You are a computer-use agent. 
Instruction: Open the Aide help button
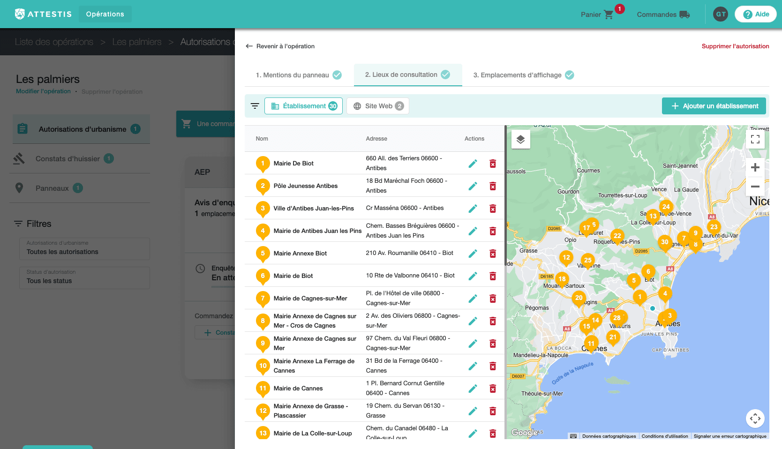756,14
